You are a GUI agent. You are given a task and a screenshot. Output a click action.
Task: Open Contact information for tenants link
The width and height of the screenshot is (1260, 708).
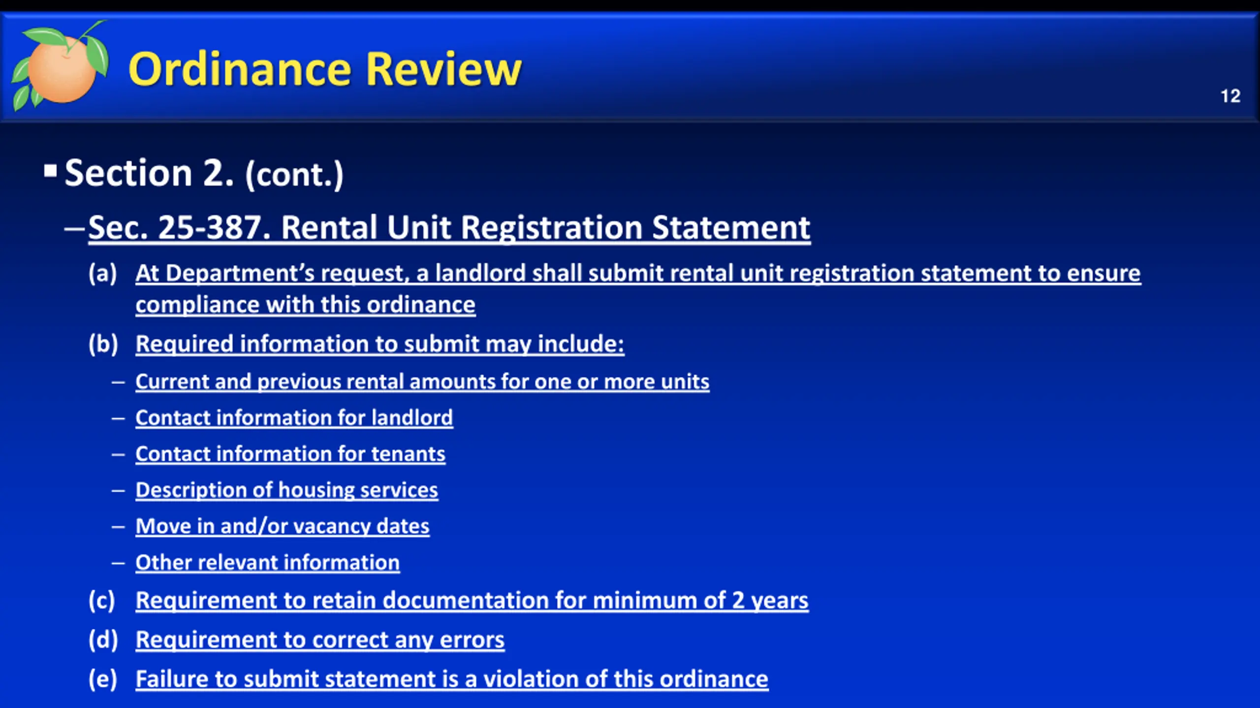tap(290, 454)
